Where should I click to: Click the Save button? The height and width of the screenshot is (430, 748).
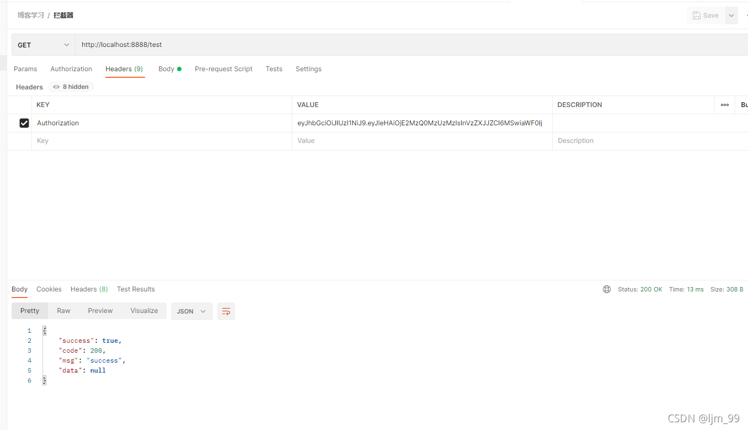pos(706,15)
